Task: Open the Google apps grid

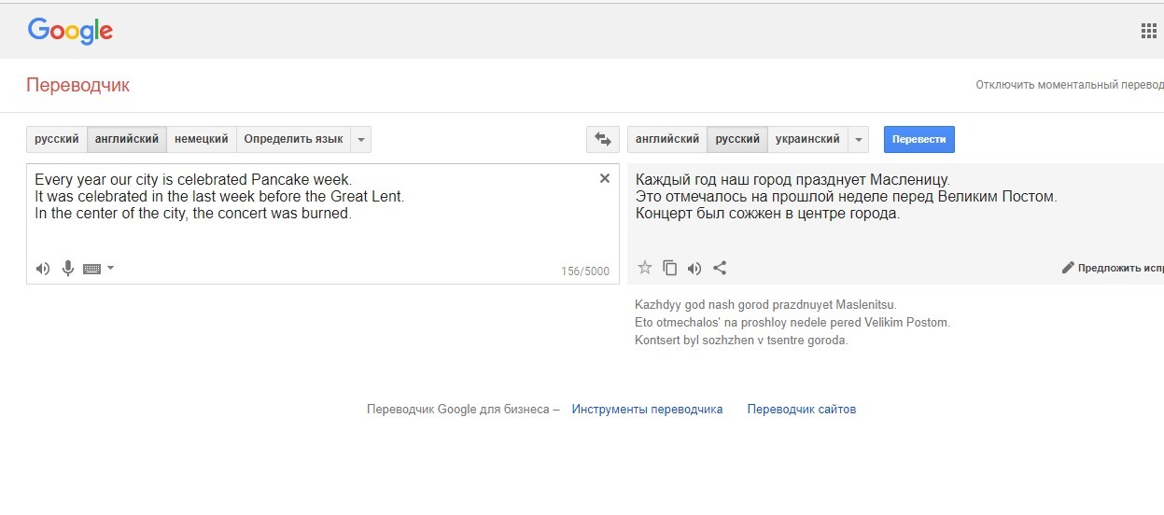Action: (x=1149, y=31)
